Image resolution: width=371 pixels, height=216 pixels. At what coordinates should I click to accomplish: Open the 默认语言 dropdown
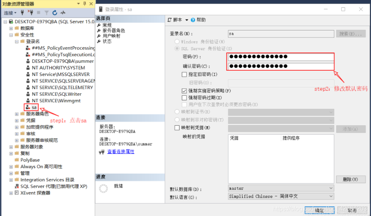click(281, 196)
